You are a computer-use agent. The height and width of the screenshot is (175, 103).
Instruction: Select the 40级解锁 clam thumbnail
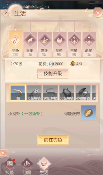(83, 93)
